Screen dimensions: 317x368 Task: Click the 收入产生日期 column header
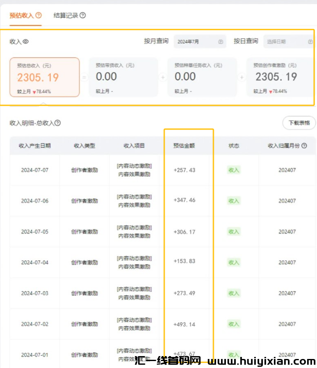[x=35, y=146]
